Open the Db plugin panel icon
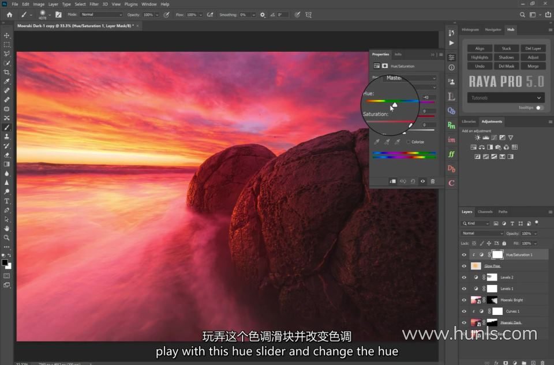 (451, 169)
